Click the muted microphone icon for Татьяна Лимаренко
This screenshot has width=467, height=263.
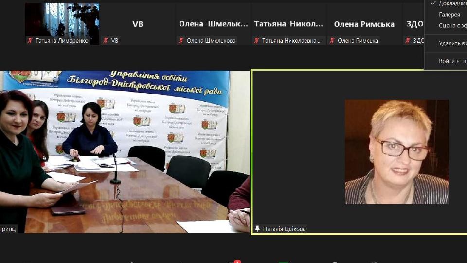(x=30, y=41)
